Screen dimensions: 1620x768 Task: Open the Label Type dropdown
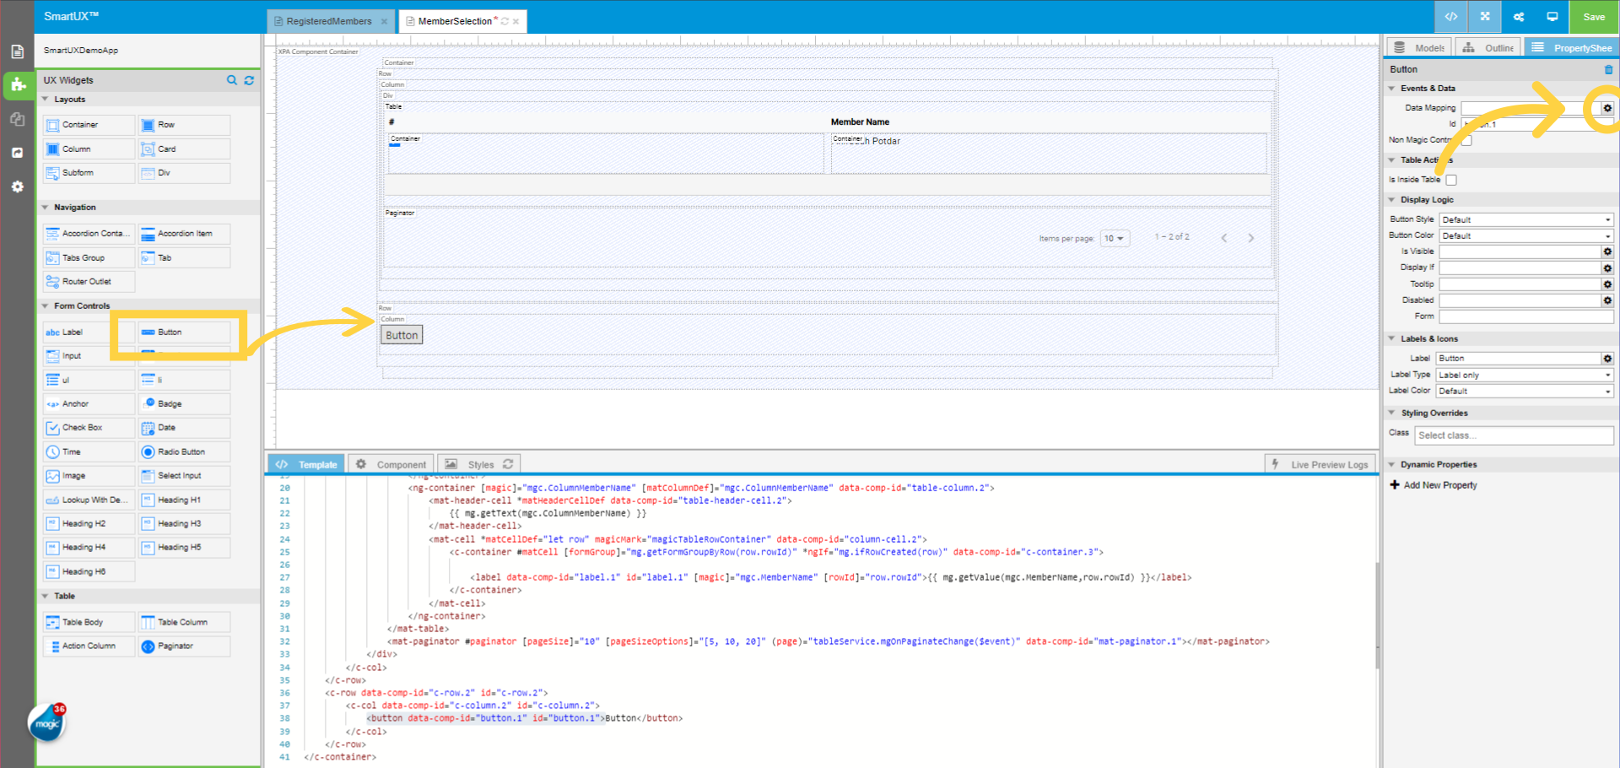1524,375
